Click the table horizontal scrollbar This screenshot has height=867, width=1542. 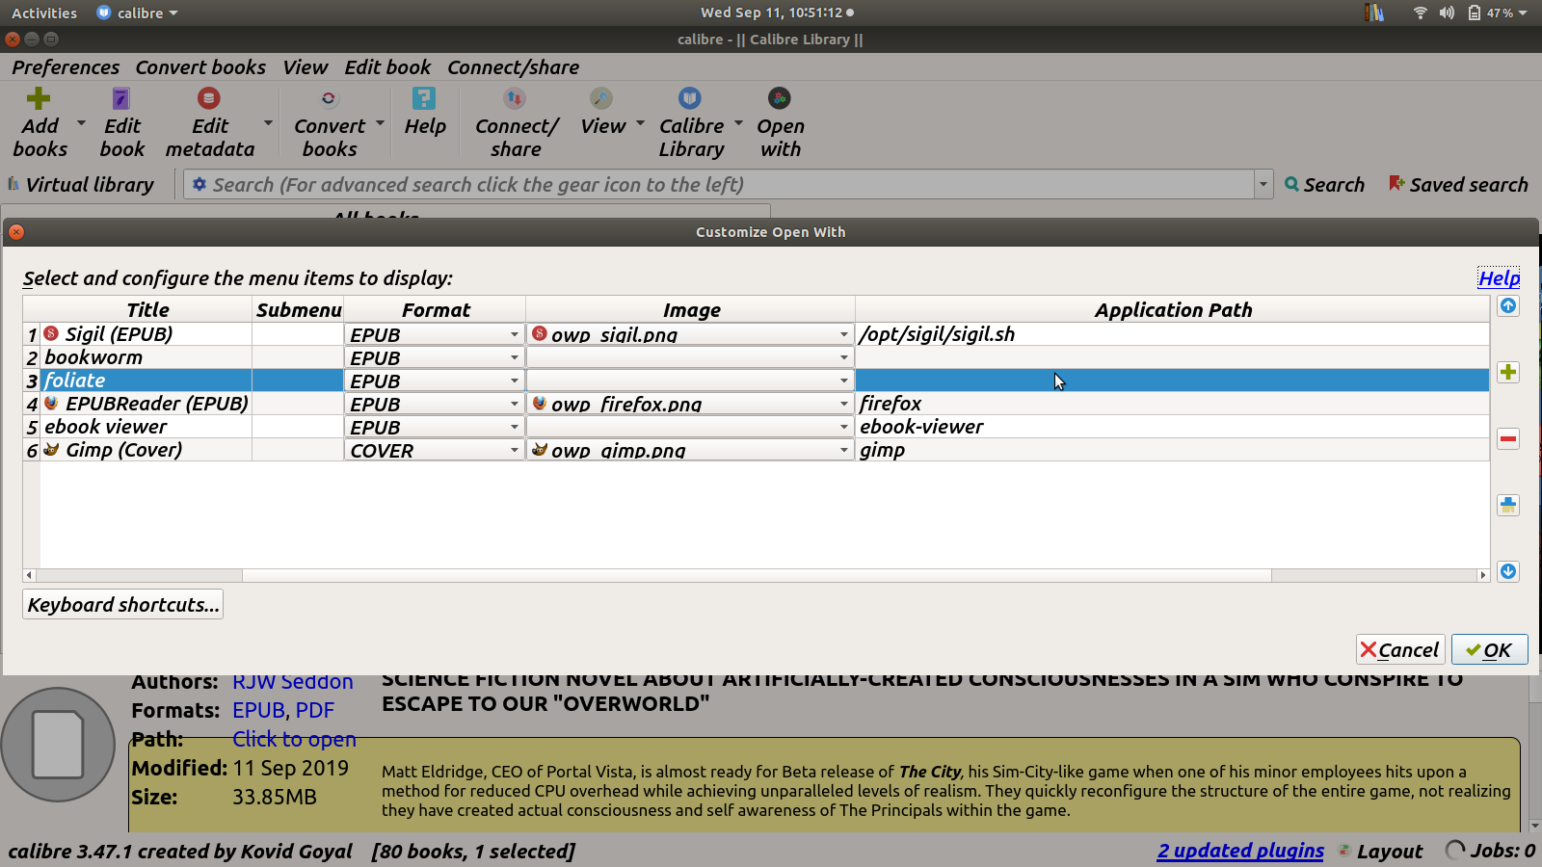(757, 575)
